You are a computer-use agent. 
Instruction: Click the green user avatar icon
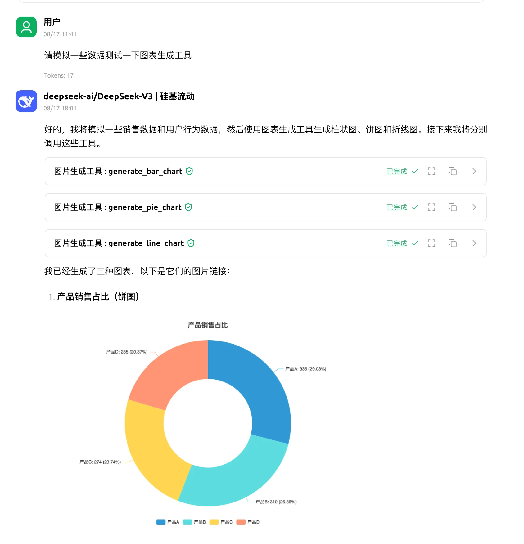[x=26, y=27]
